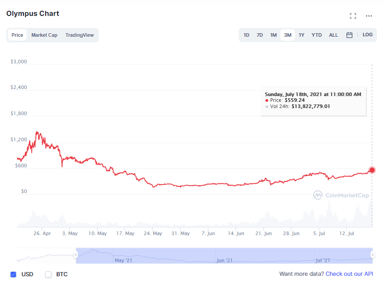Click the red price marker dot at chart end
This screenshot has width=384, height=282.
tap(372, 170)
